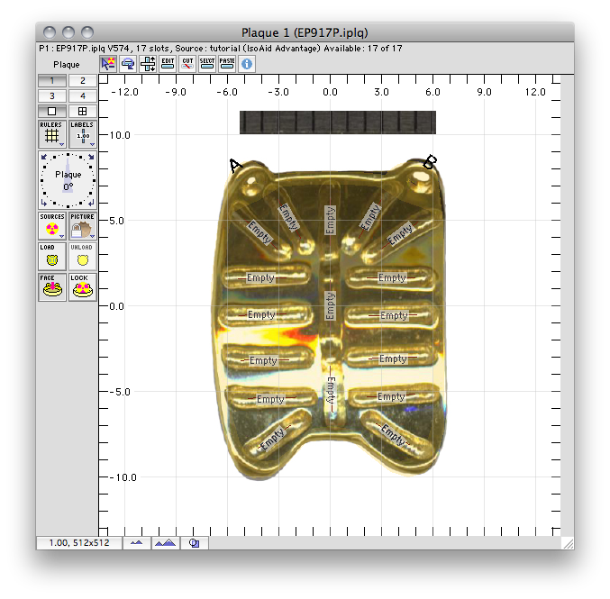Click the Plaque rotation dial
This screenshot has width=610, height=599.
68,180
